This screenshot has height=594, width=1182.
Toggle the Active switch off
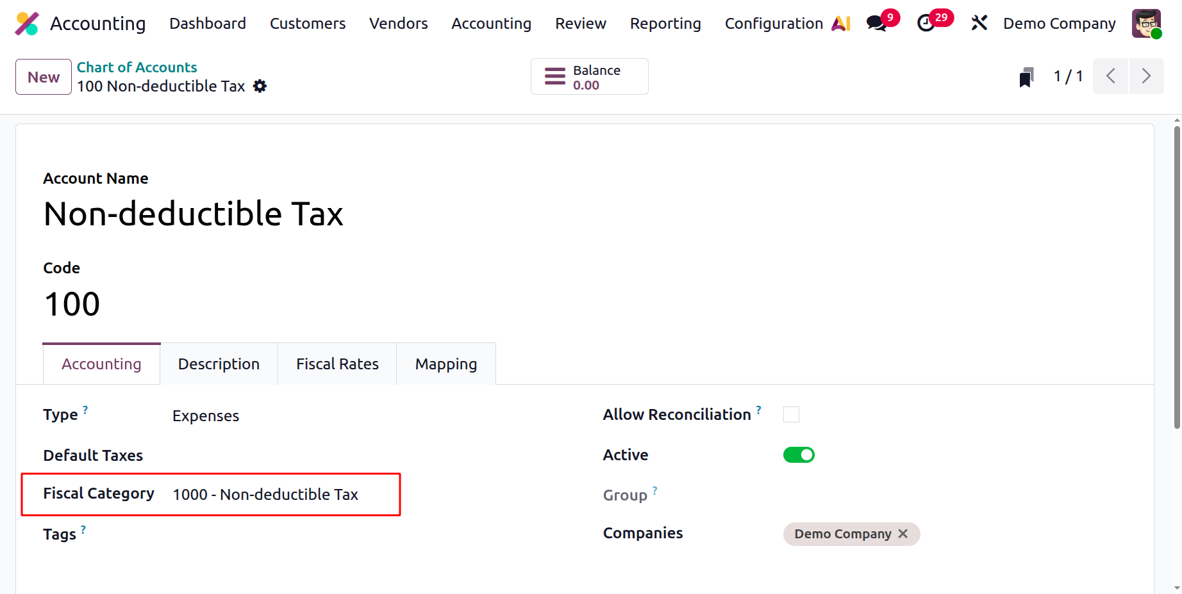click(799, 455)
